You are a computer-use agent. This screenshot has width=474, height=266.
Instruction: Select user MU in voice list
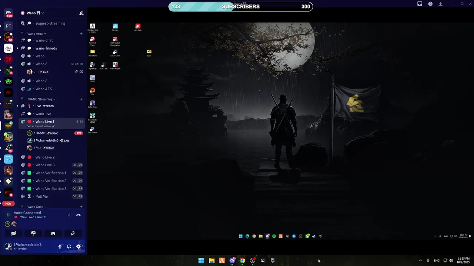(x=54, y=148)
